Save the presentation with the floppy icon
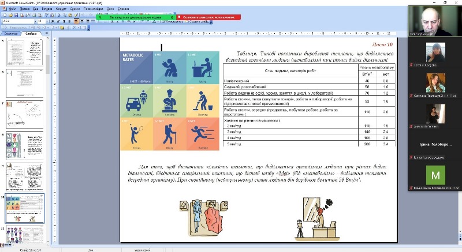The height and width of the screenshot is (252, 462). point(16,15)
